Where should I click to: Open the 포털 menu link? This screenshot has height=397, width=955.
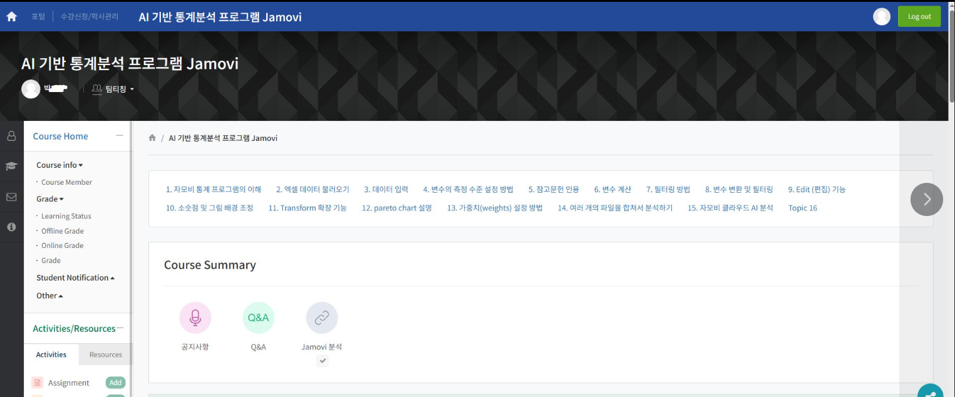pyautogui.click(x=38, y=17)
